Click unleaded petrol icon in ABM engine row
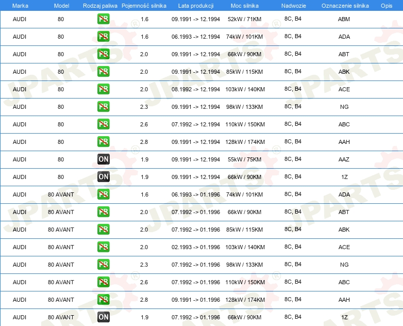Screen dimensions: 403x326 103,19
